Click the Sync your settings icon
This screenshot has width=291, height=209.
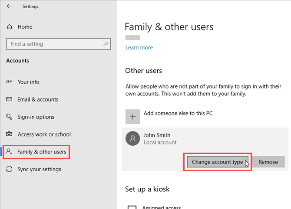click(x=10, y=169)
